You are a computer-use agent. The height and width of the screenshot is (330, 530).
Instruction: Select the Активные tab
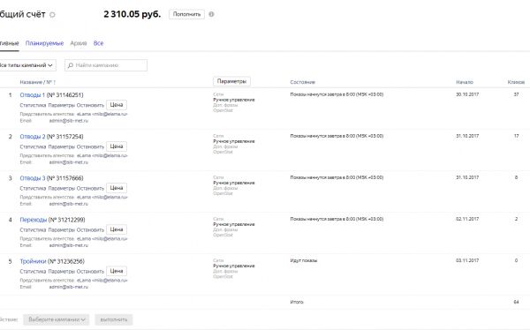tap(9, 43)
